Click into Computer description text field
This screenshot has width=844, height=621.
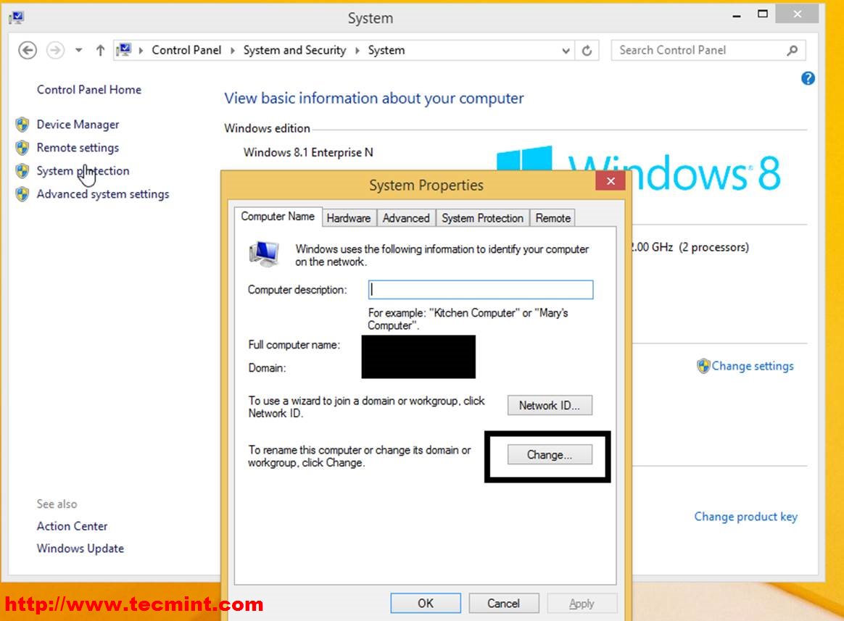coord(481,290)
